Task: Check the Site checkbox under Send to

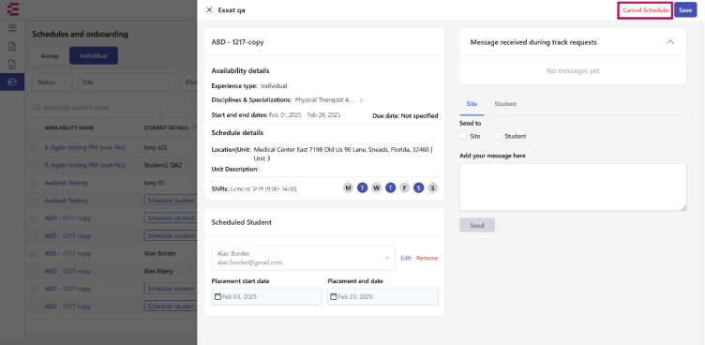Action: click(463, 136)
